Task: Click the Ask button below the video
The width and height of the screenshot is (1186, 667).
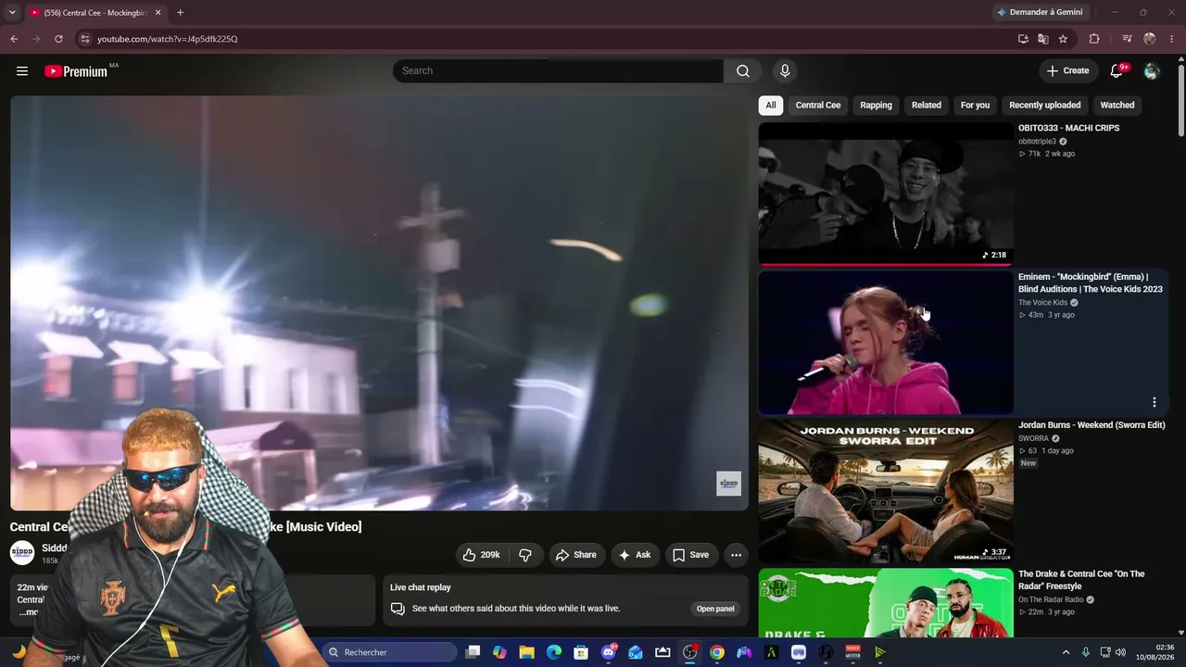Action: pyautogui.click(x=635, y=555)
